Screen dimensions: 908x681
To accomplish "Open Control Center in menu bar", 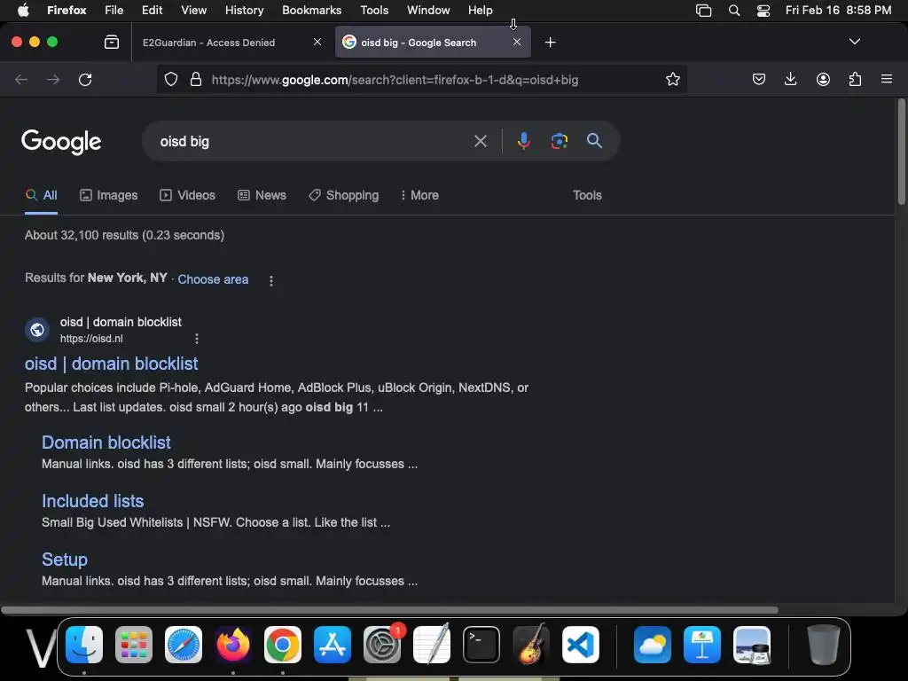I will pyautogui.click(x=763, y=11).
